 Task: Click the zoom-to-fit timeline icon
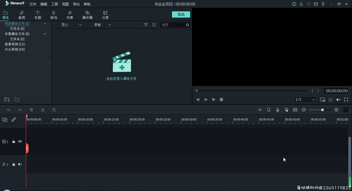coord(295,110)
